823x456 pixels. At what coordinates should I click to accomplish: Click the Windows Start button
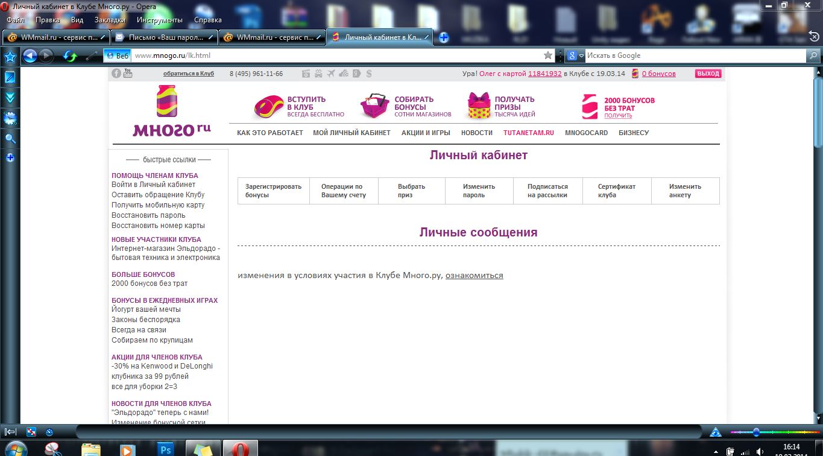pos(16,449)
